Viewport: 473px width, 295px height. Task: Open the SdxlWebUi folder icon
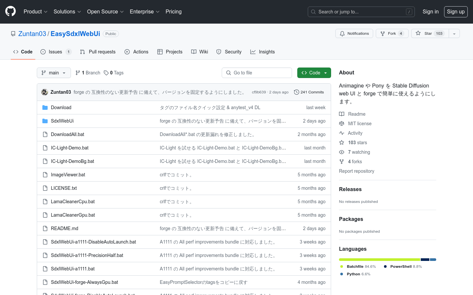coord(45,121)
